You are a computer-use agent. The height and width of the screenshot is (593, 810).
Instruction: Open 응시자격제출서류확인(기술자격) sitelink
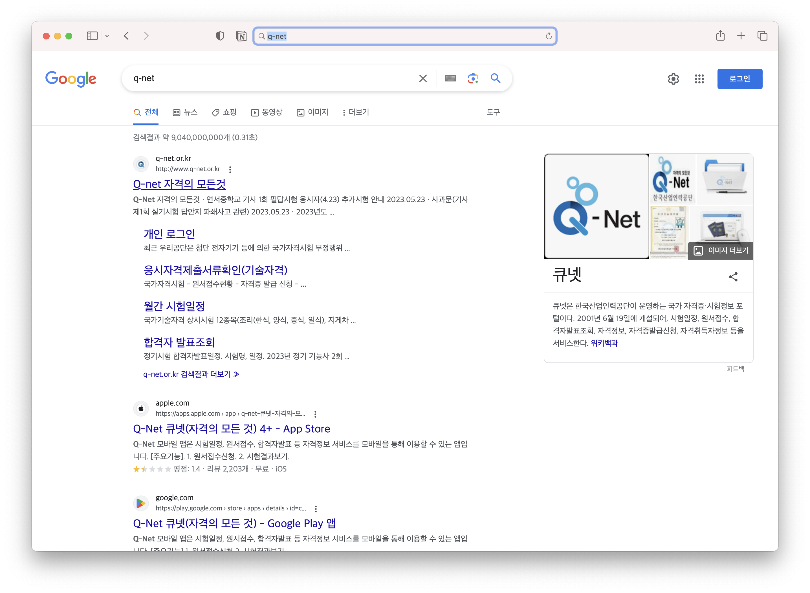(x=215, y=270)
